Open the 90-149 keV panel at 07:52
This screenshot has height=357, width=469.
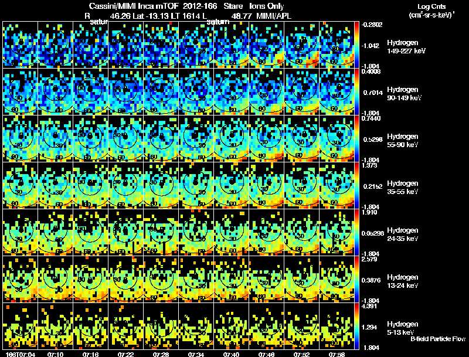click(301, 92)
